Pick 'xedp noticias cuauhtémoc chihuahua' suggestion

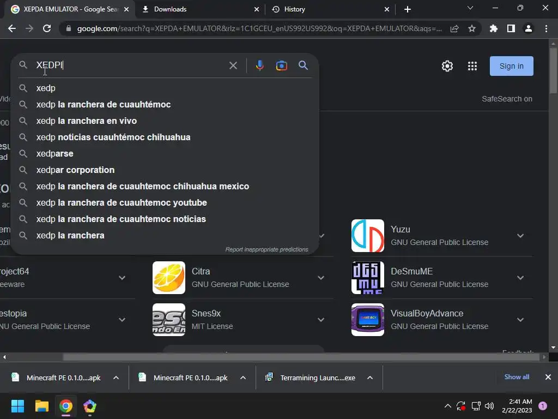tap(165, 137)
